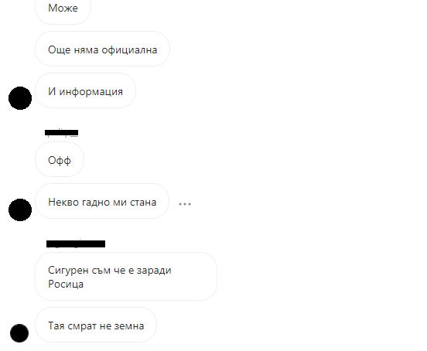The image size is (427, 351).
Task: Open the three-dot message options menu
Action: 185,204
